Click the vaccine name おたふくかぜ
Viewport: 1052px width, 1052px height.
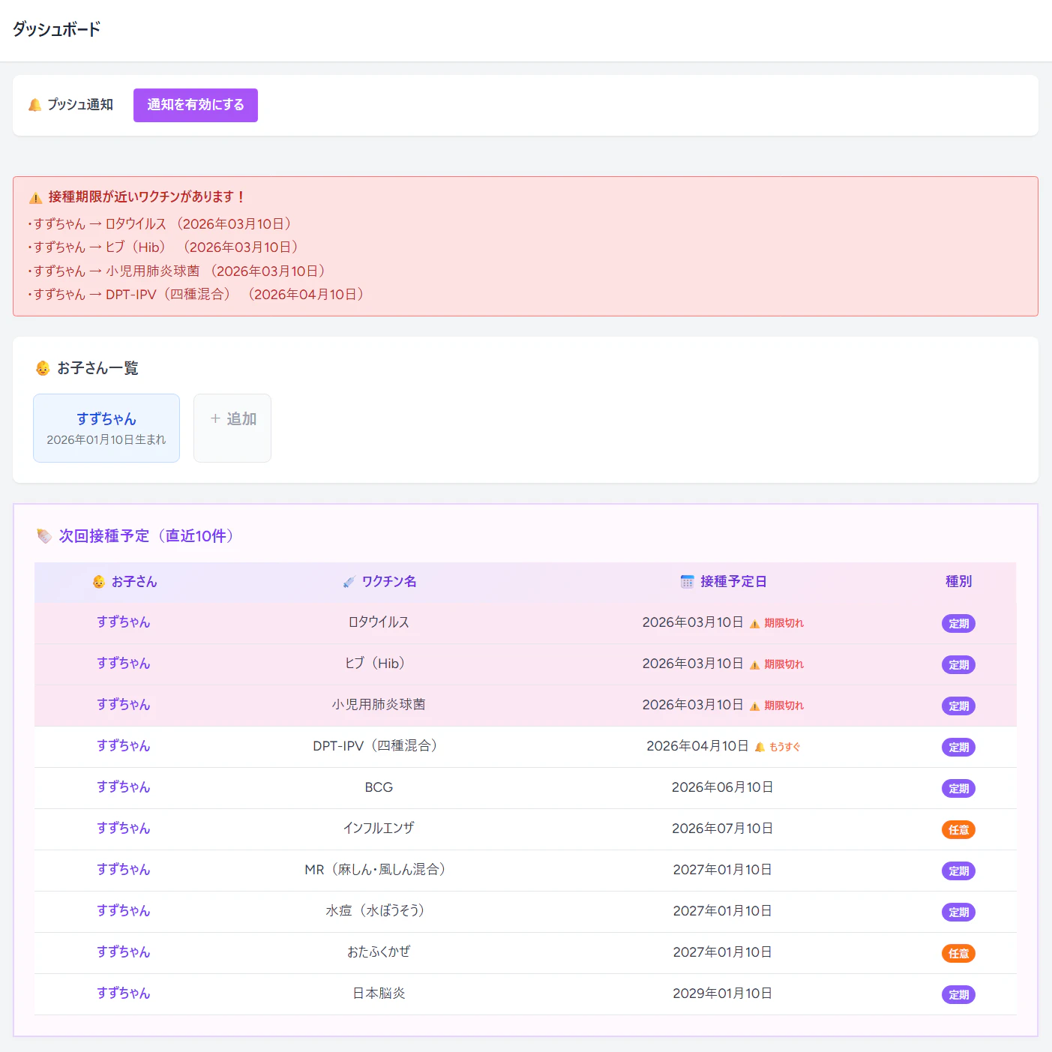(x=379, y=952)
